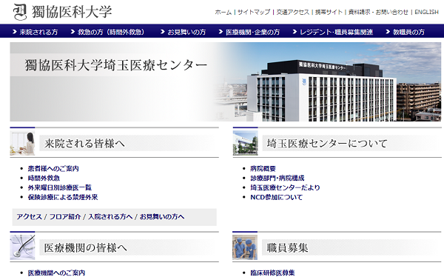The image size is (444, 277).
Task: Open 外来曜日別診療医一覧 link
Action: [60, 187]
